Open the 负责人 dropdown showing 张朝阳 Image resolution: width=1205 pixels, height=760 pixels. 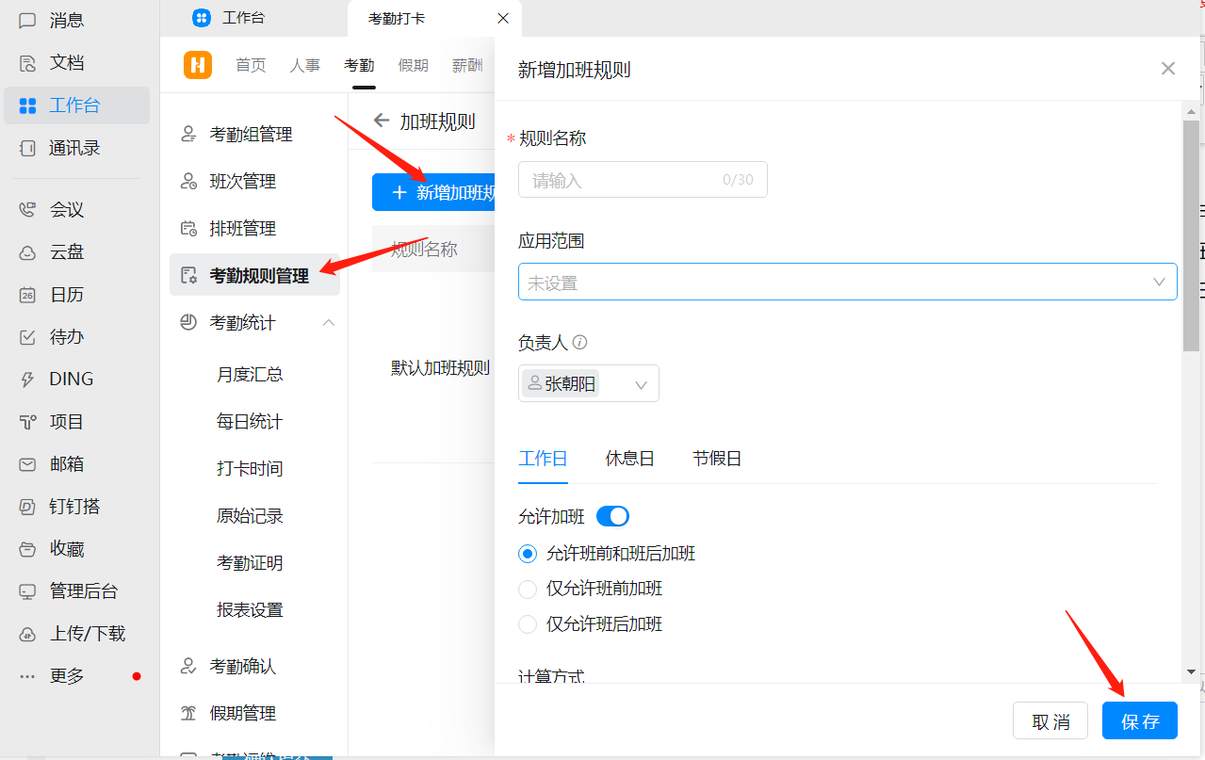587,383
